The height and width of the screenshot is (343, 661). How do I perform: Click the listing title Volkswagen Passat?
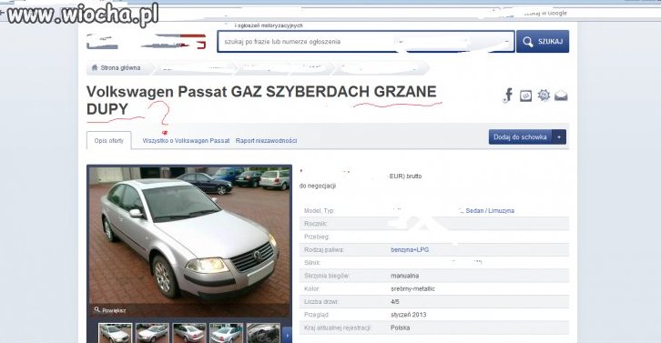coord(261,100)
